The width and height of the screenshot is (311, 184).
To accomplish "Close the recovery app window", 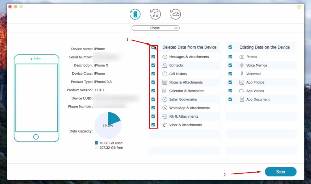I will point(10,7).
